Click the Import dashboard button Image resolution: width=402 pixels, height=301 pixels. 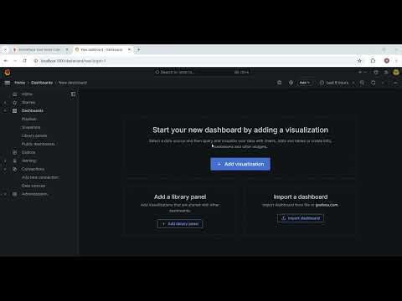(x=301, y=218)
